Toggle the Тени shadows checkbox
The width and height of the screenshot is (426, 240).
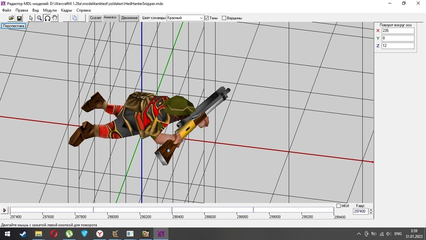tap(207, 18)
